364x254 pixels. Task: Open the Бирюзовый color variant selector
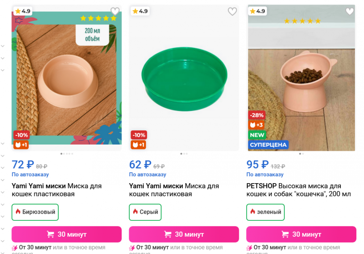[x=35, y=212]
